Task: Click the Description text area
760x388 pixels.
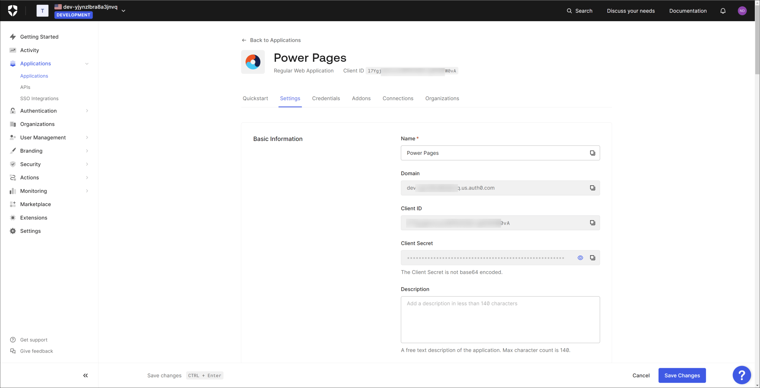Action: 500,320
